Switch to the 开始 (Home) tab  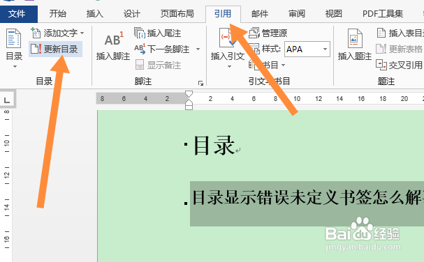pyautogui.click(x=57, y=14)
